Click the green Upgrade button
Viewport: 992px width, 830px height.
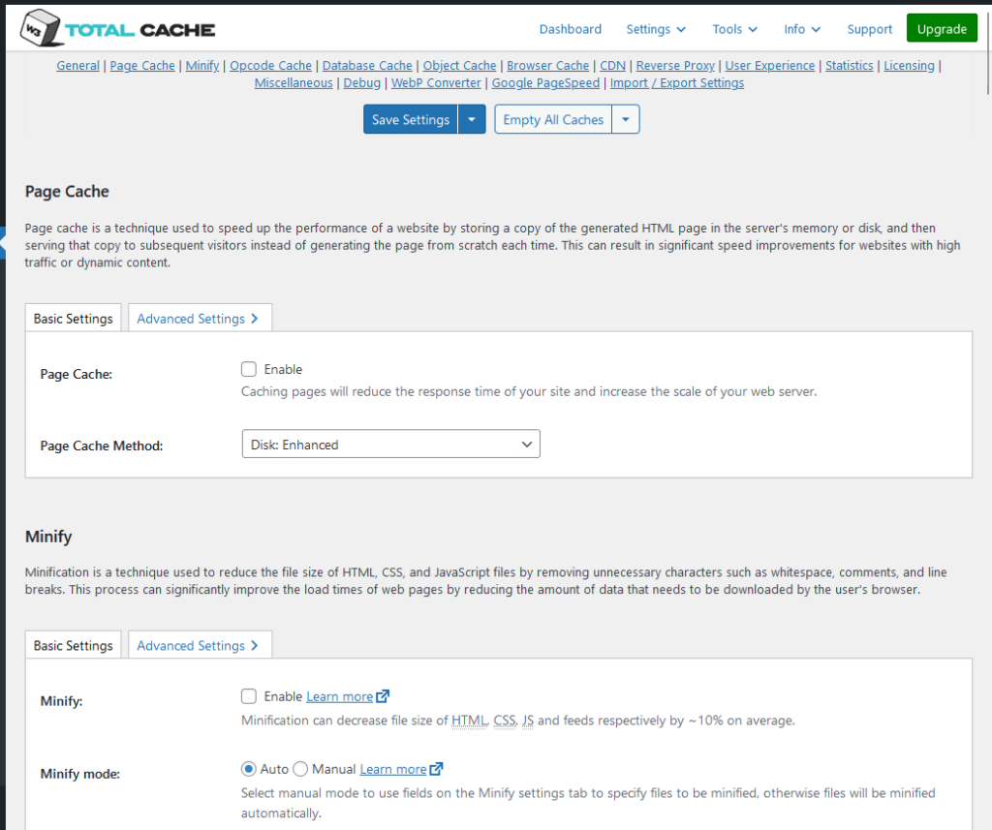pyautogui.click(x=942, y=28)
